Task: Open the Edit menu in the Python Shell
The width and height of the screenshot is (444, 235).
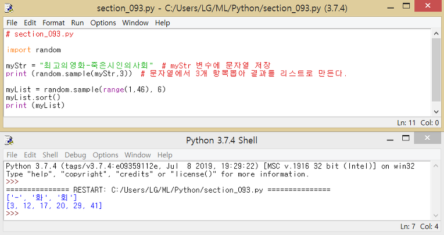Action: pos(30,155)
